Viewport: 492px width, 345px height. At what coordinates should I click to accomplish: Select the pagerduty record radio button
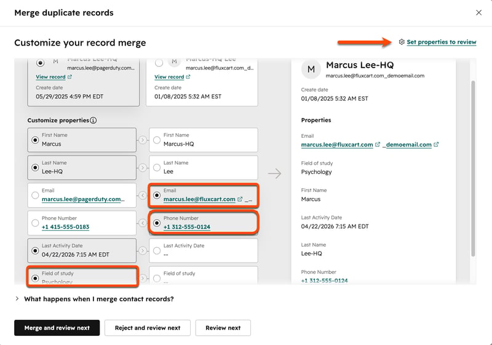click(x=40, y=63)
